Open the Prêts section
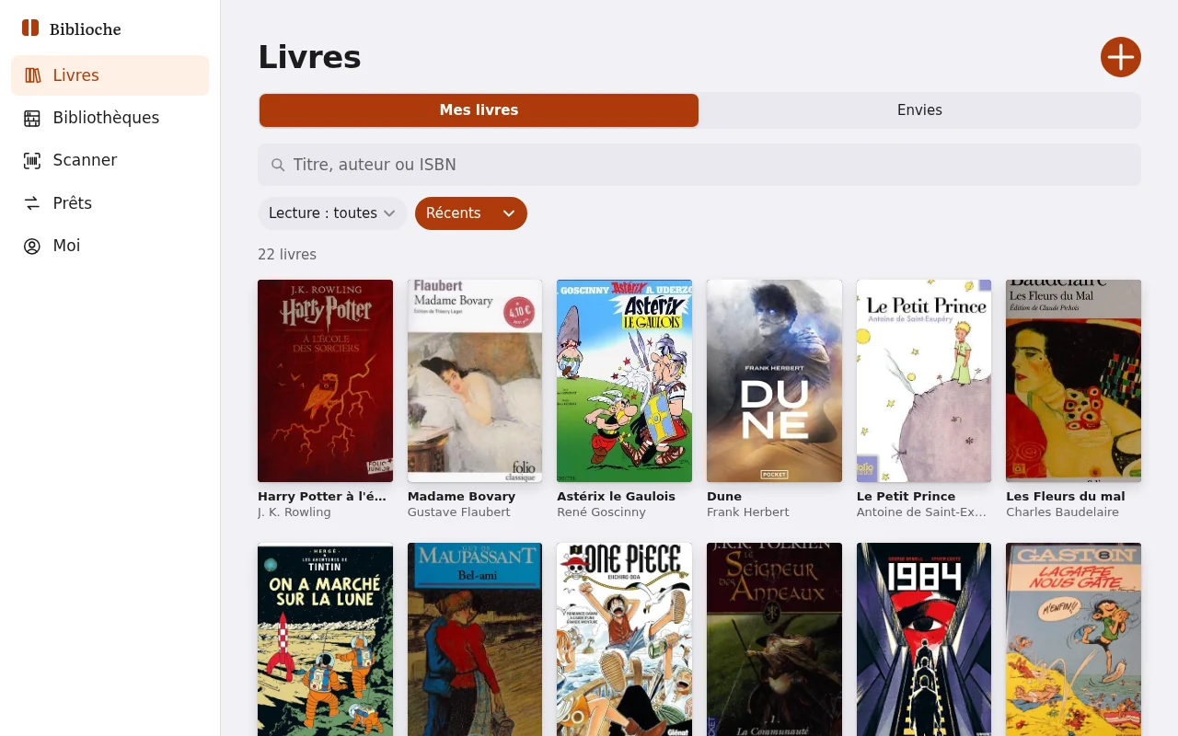The width and height of the screenshot is (1178, 736). [x=110, y=203]
